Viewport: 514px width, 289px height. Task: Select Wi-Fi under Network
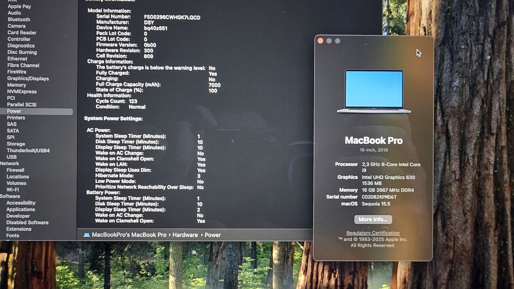(x=13, y=189)
